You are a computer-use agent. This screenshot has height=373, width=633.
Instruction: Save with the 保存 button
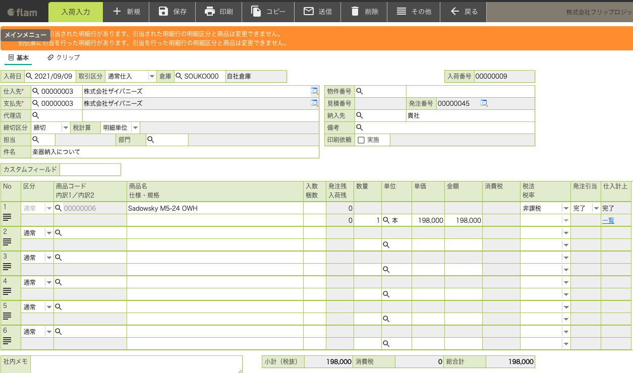pos(172,11)
